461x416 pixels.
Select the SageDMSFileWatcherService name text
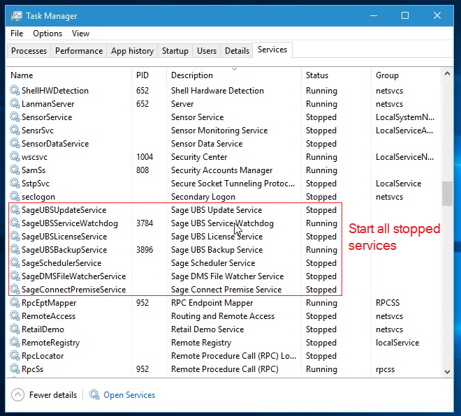(73, 276)
